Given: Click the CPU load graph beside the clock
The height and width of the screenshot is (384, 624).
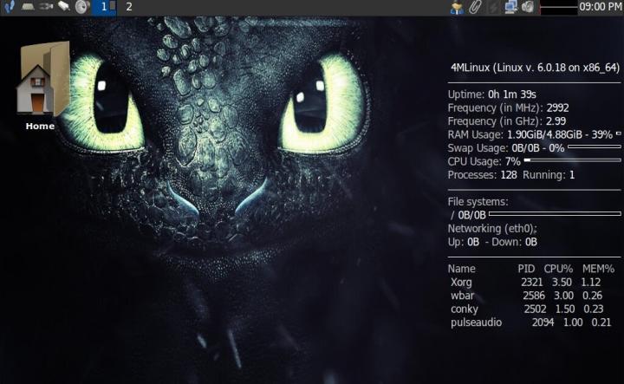Looking at the screenshot, I should pos(557,7).
